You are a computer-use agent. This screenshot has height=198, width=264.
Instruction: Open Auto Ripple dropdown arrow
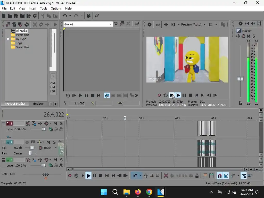[238, 176]
